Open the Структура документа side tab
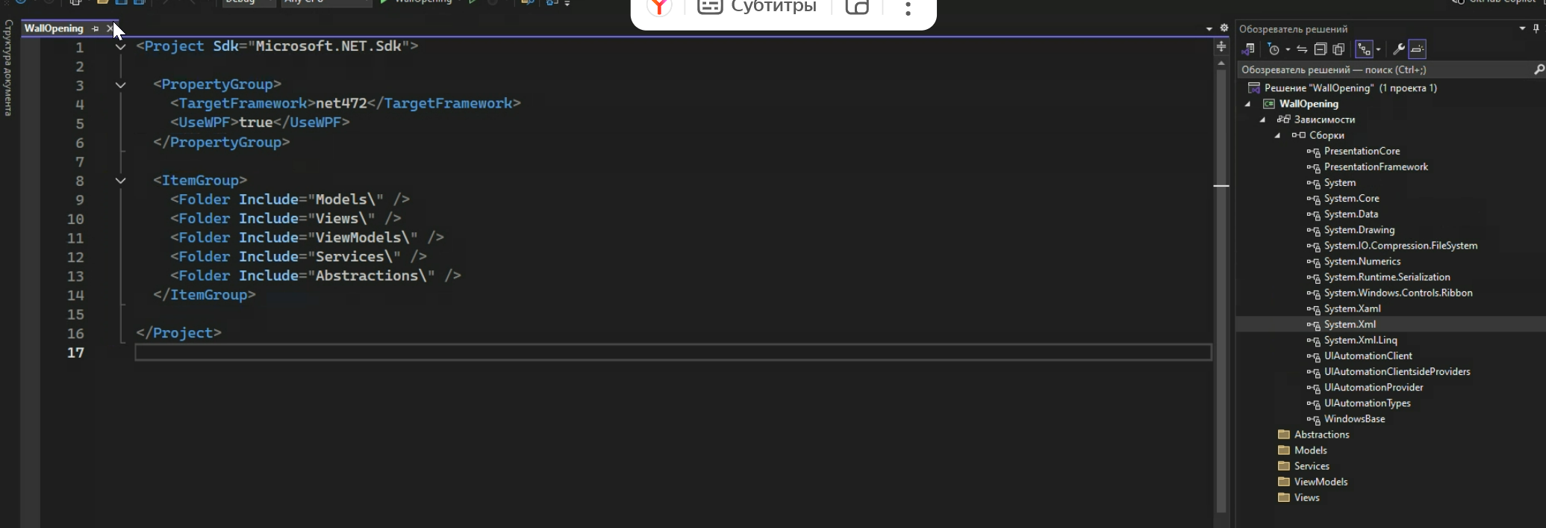 pos(8,67)
